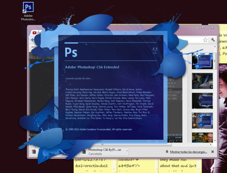Click the download arrow beside Mostrar todas
The height and width of the screenshot is (173, 227).
coord(167,152)
